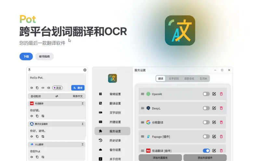
Task: Open the 简体中文 target language dropdown
Action: pyautogui.click(x=78, y=96)
